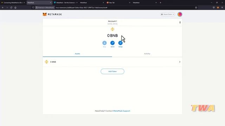
Task: Click the 0 BNB balance heading
Action: [x=112, y=36]
